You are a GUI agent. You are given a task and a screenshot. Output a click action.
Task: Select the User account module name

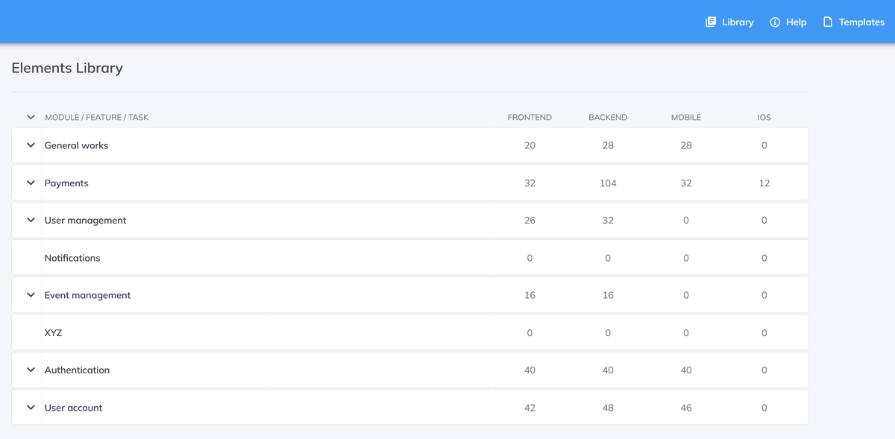73,408
